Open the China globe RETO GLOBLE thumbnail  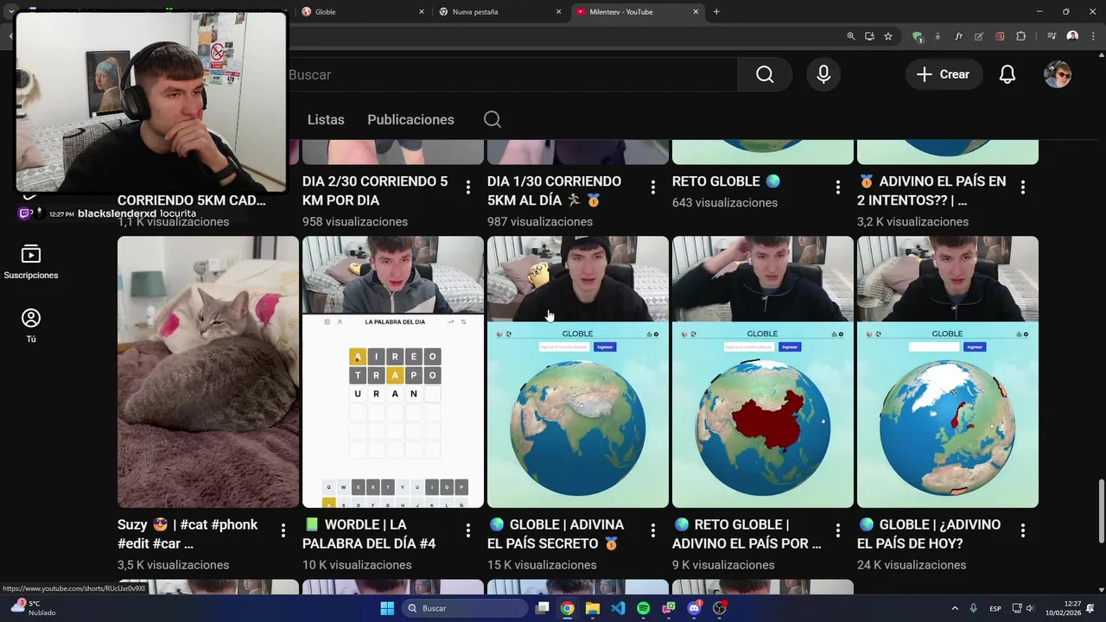(763, 371)
